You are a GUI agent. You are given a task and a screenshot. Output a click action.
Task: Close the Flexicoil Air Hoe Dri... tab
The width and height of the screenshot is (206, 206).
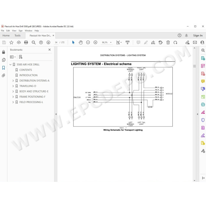pyautogui.click(x=53, y=36)
